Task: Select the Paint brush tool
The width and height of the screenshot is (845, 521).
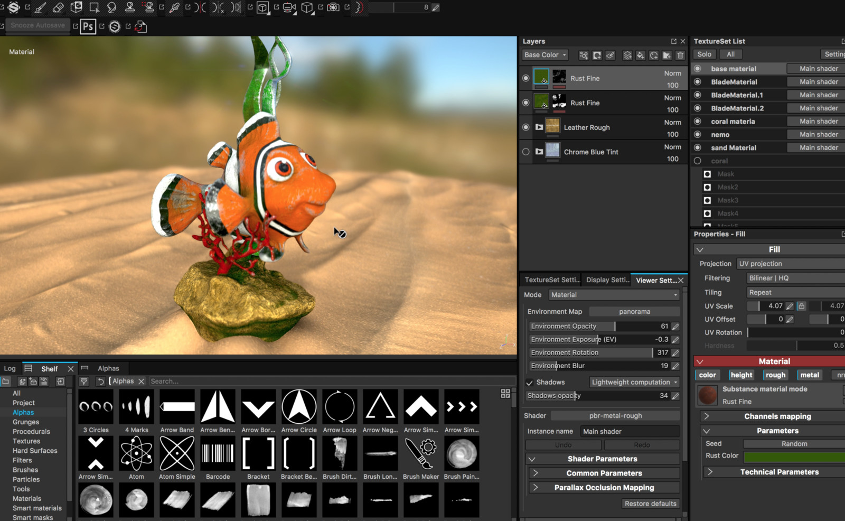Action: coord(40,7)
